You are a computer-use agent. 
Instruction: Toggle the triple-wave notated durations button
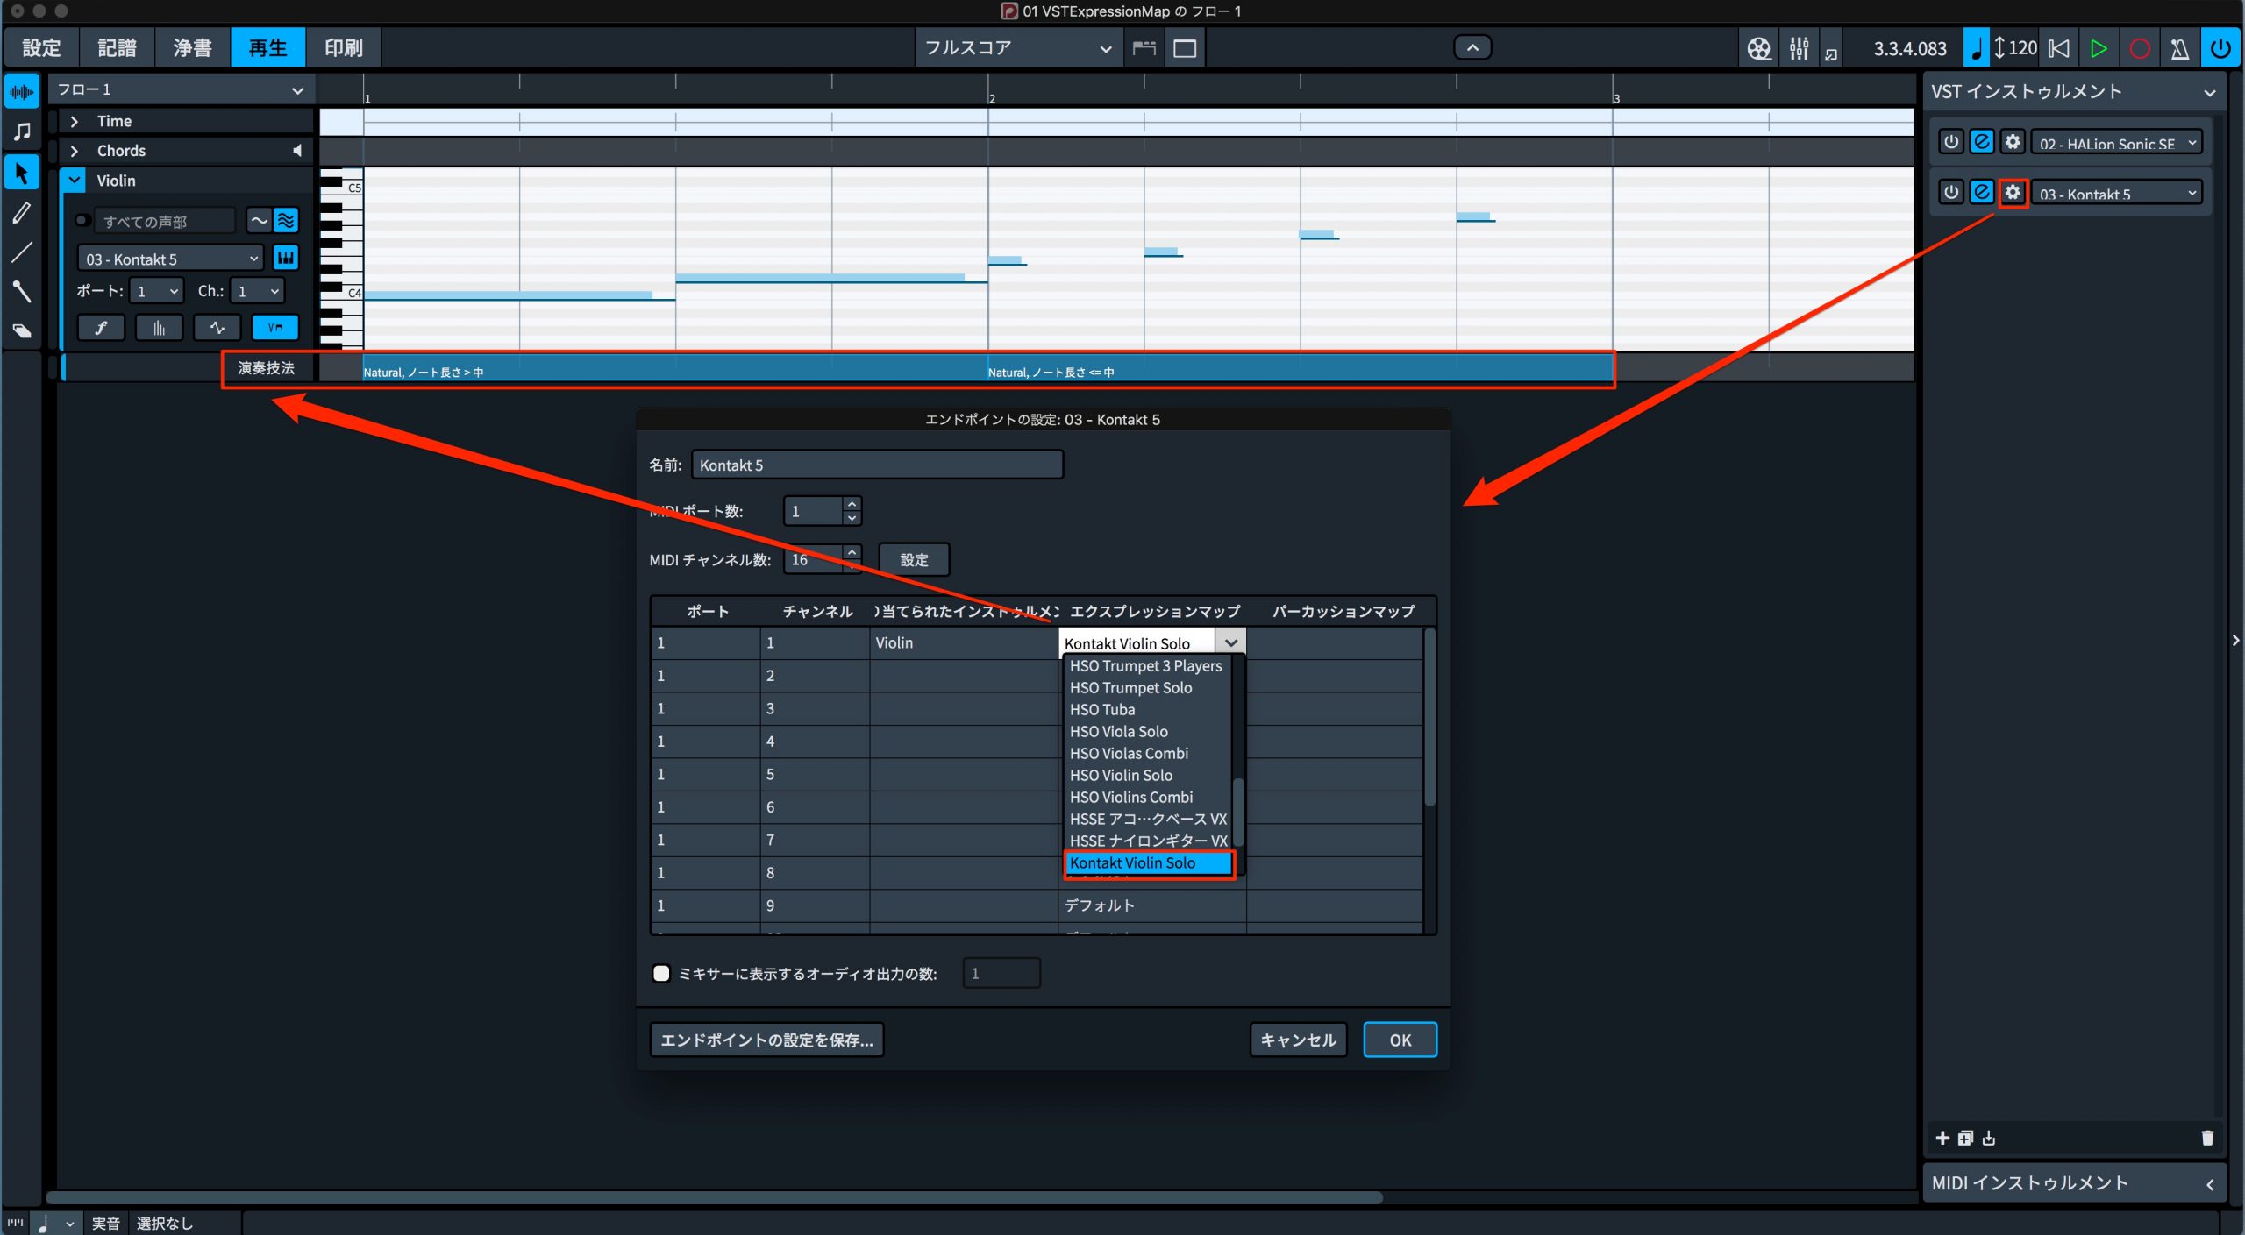(x=286, y=221)
